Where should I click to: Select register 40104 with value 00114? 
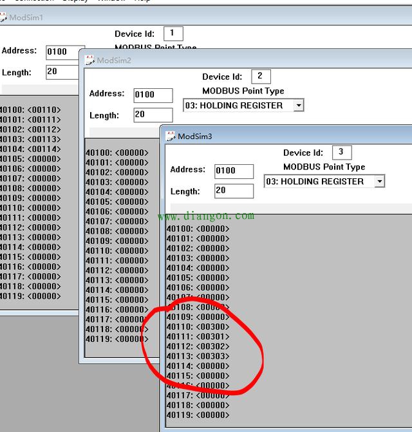(x=30, y=149)
